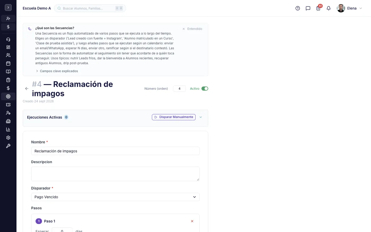Screen dimensions: 371x232
Task: Open the tasks icon with 51 badge
Action: tap(318, 8)
